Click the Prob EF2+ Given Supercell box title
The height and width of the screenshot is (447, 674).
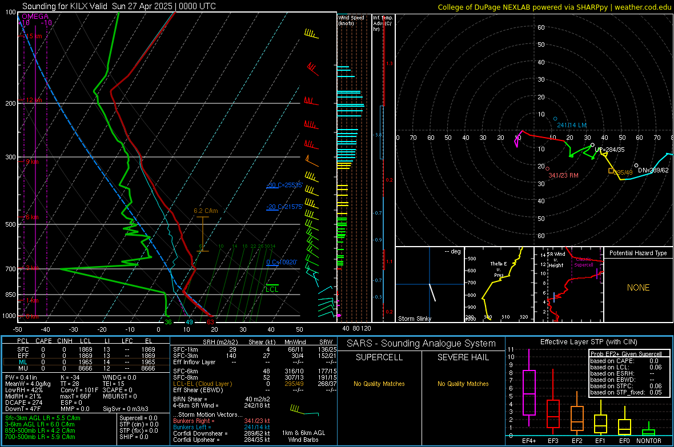click(626, 354)
